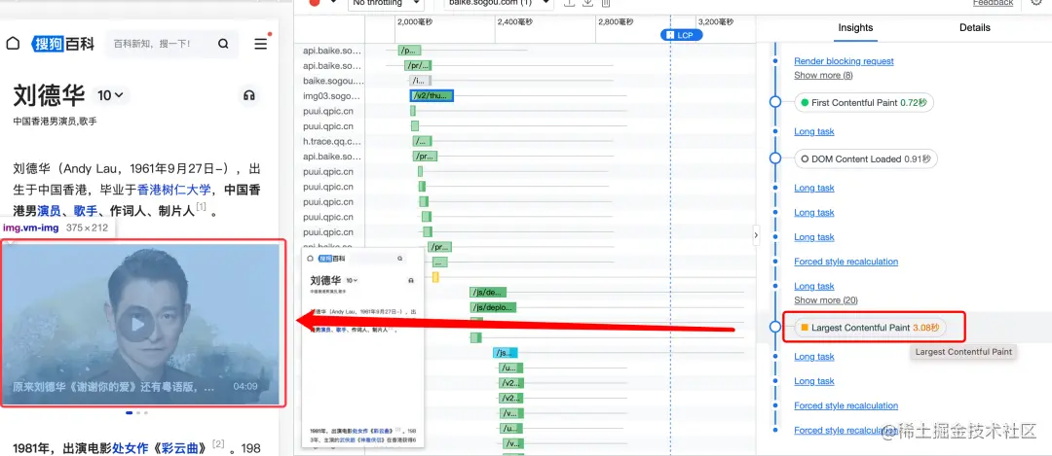Expand Show more (20)

(x=826, y=300)
